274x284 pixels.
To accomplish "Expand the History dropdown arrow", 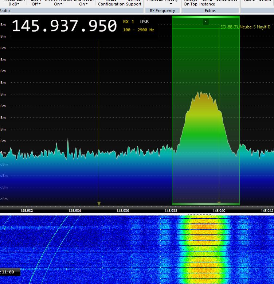I will click(x=171, y=4).
